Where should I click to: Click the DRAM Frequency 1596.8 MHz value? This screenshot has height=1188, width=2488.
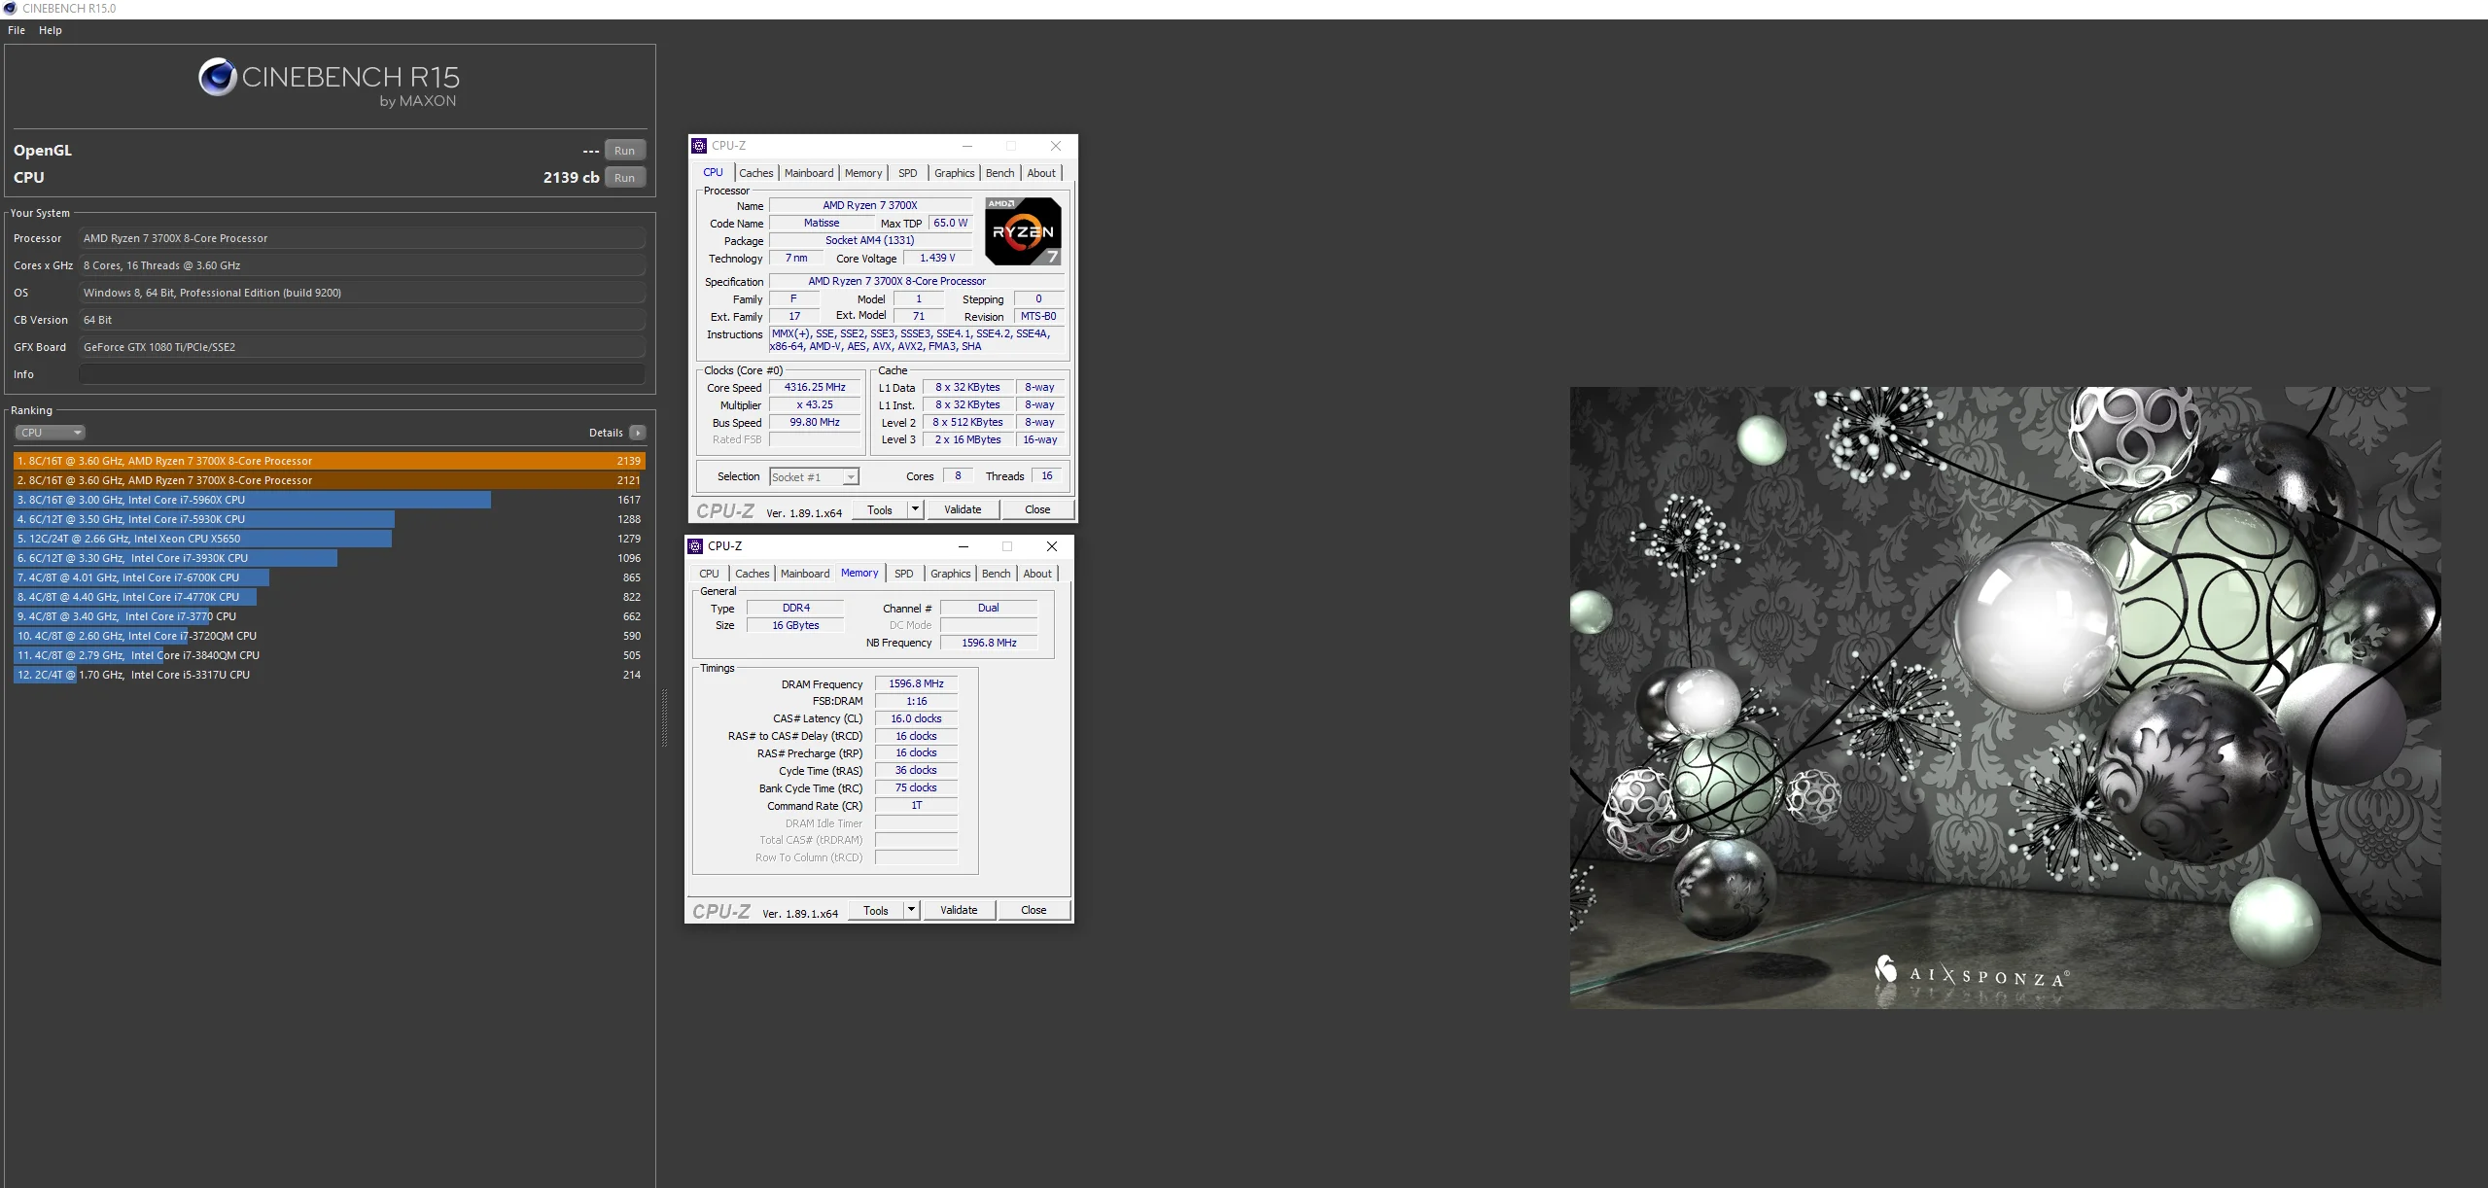point(916,684)
